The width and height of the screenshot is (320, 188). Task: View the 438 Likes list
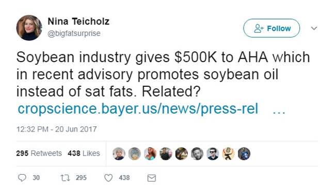pos(84,153)
